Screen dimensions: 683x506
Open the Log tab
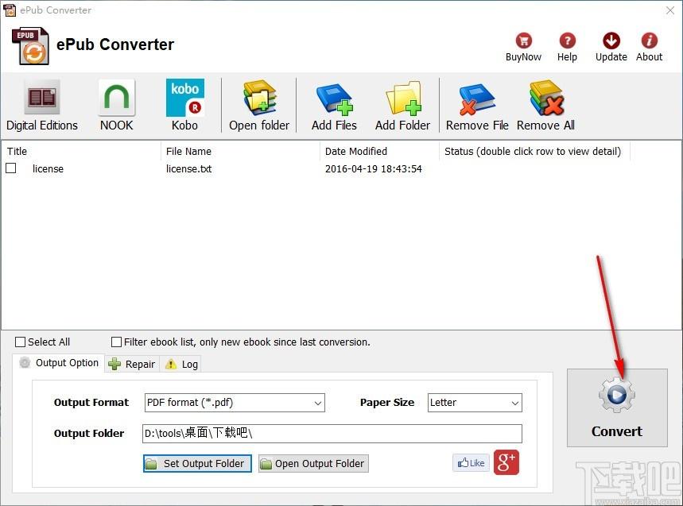(x=180, y=364)
